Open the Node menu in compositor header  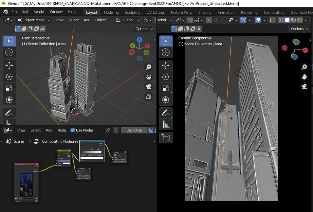point(62,130)
